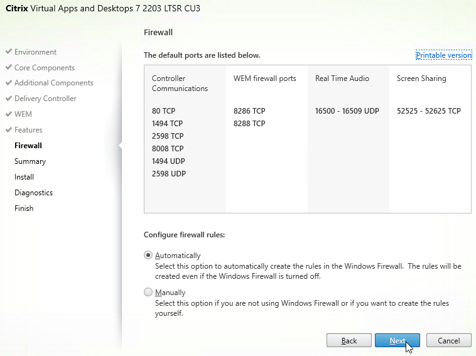Click the 8286 TCP WEM port entry
Viewport: 476px width, 356px height.
pyautogui.click(x=249, y=111)
